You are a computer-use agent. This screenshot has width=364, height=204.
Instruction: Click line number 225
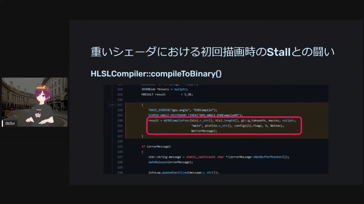pyautogui.click(x=120, y=146)
